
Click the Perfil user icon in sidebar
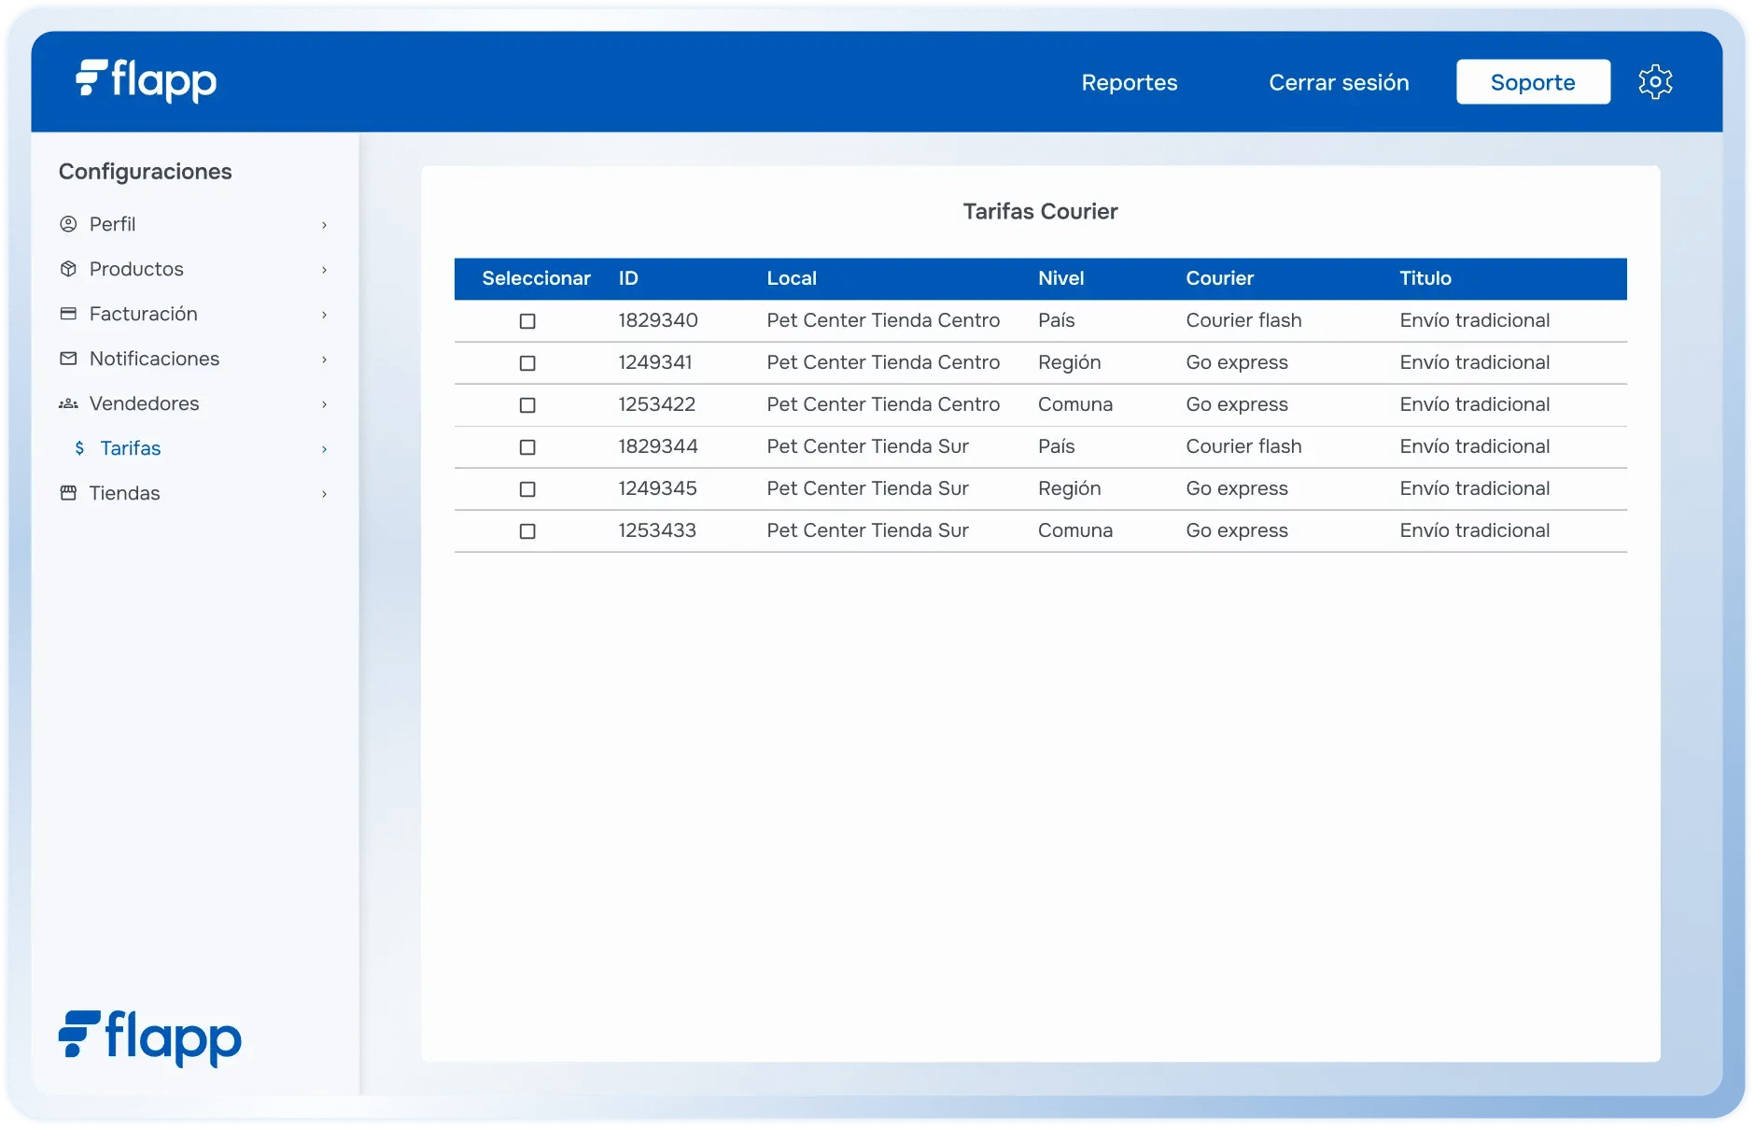pos(68,224)
